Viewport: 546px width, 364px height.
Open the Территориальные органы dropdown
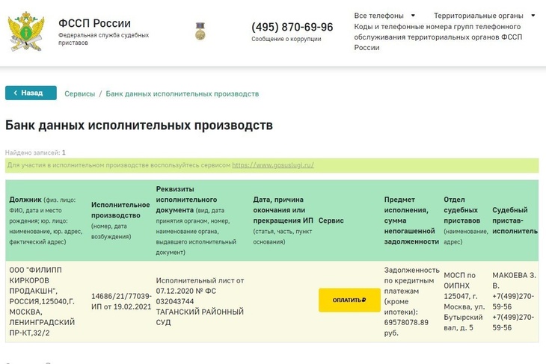(x=485, y=16)
